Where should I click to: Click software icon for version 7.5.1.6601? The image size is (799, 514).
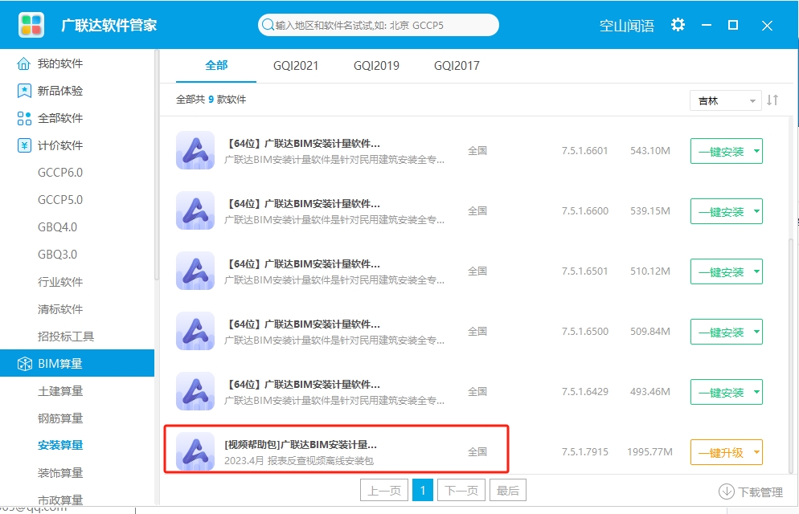point(195,150)
